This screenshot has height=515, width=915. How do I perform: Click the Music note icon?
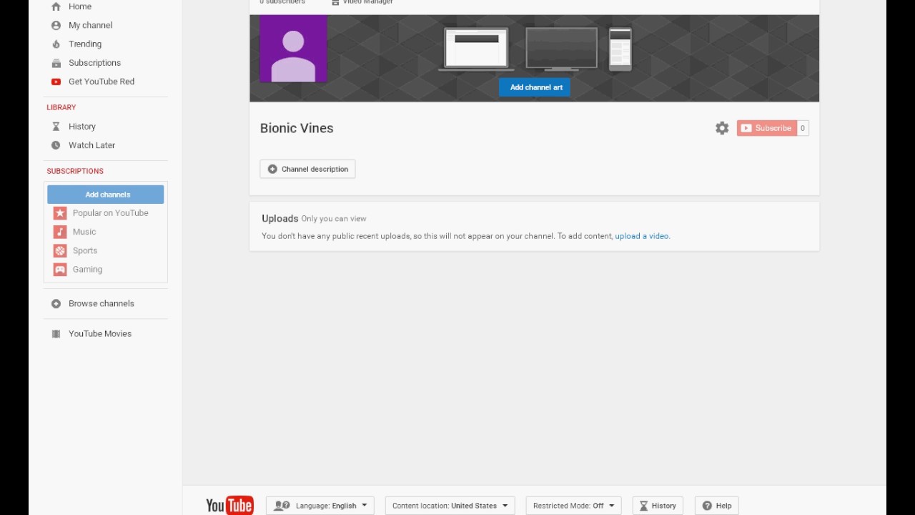pyautogui.click(x=60, y=232)
